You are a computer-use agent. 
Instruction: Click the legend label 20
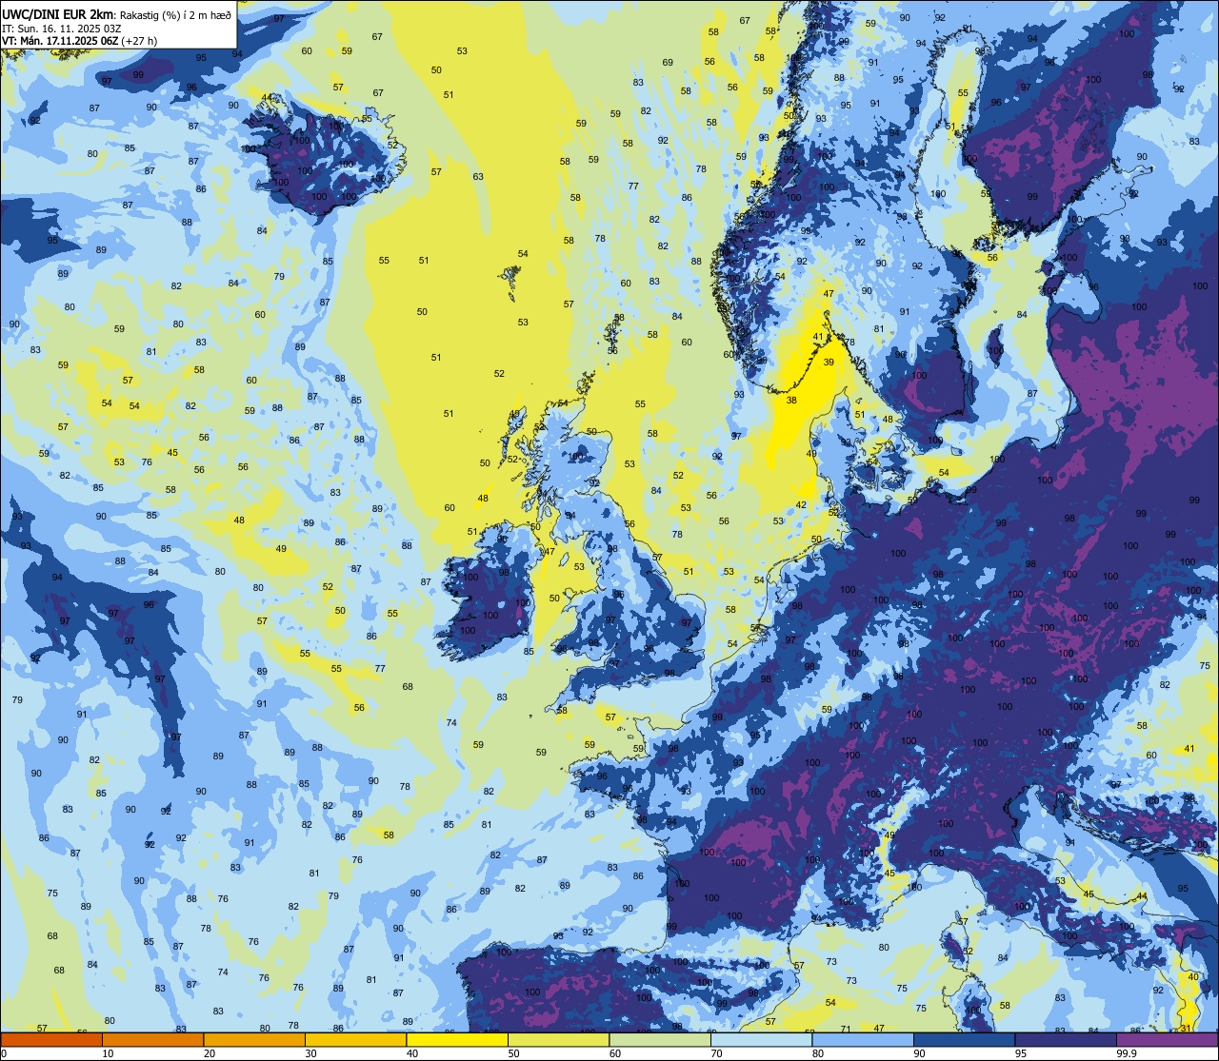210,1053
